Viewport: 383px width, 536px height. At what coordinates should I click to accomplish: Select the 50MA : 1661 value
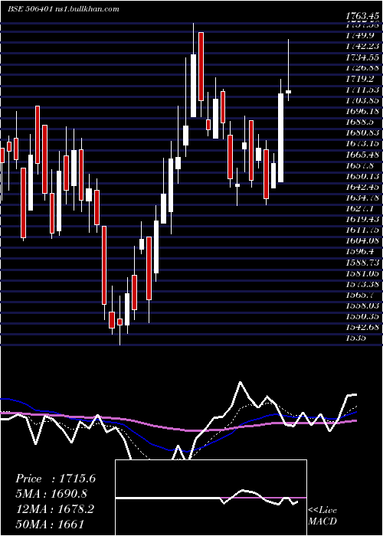pos(50,524)
